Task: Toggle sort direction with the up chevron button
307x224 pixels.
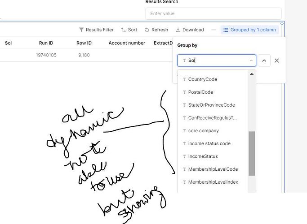Action: point(264,60)
